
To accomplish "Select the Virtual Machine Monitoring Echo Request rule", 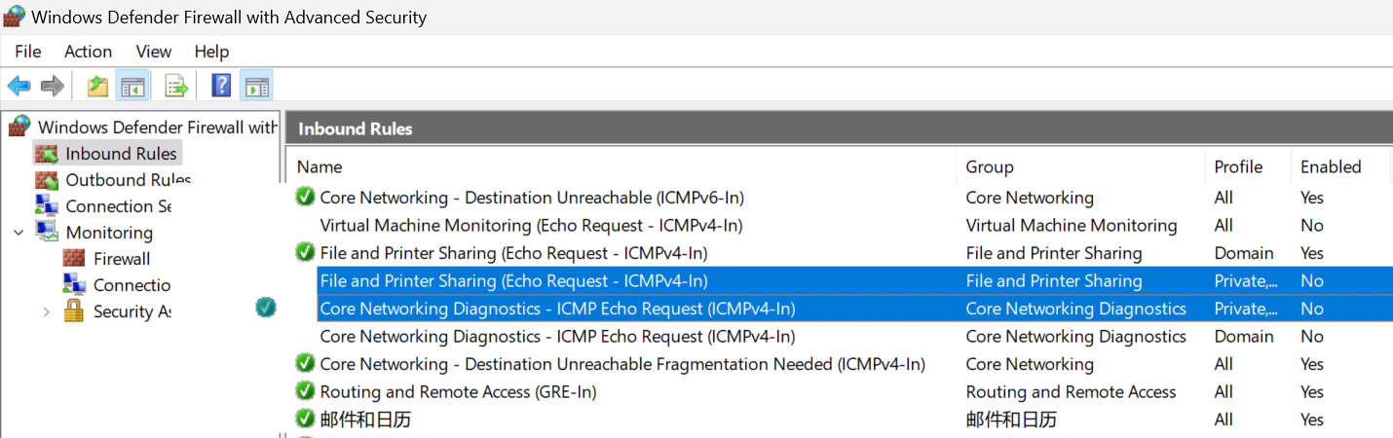I will click(839, 226).
